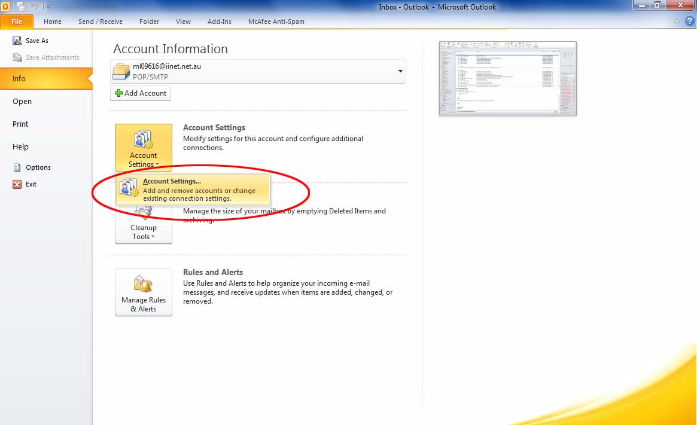Choose Save As in the File menu
Image resolution: width=697 pixels, height=425 pixels.
pyautogui.click(x=37, y=41)
